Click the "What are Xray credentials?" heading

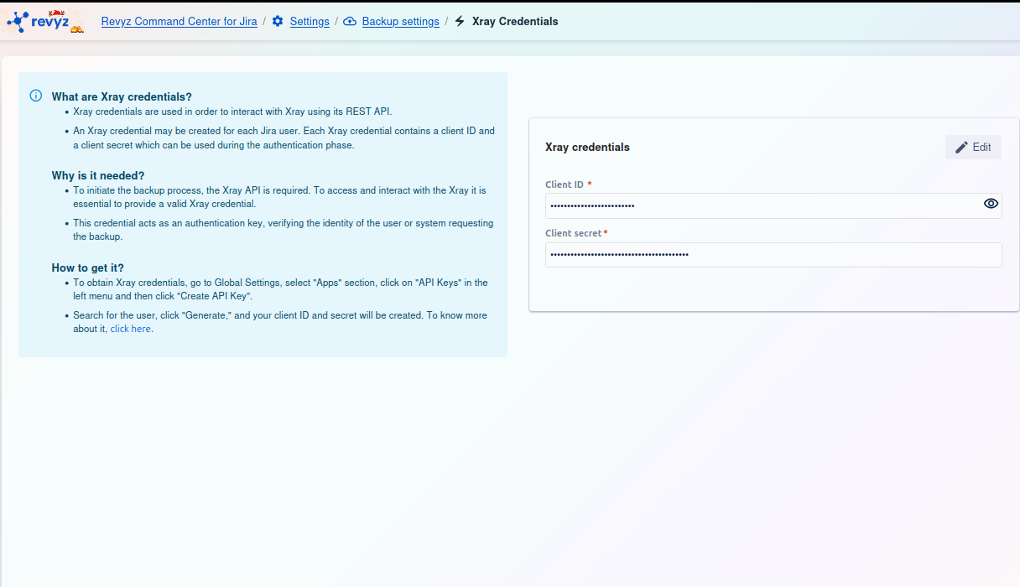pyautogui.click(x=122, y=96)
